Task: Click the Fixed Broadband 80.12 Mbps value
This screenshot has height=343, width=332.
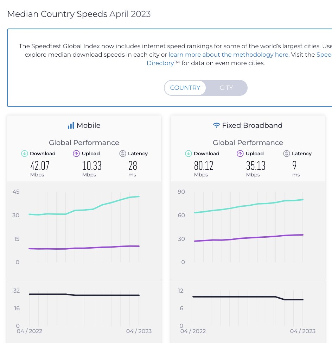Action: [204, 166]
